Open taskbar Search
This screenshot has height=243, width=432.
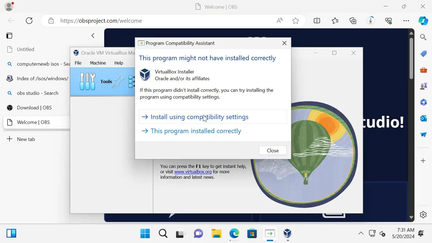click(x=163, y=233)
